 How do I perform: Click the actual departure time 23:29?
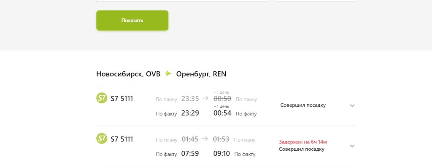coord(190,113)
